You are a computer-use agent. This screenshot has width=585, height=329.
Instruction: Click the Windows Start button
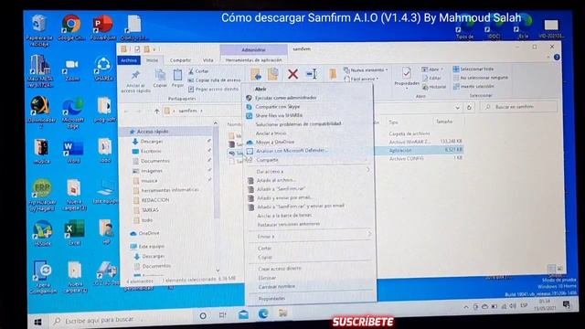(37, 322)
